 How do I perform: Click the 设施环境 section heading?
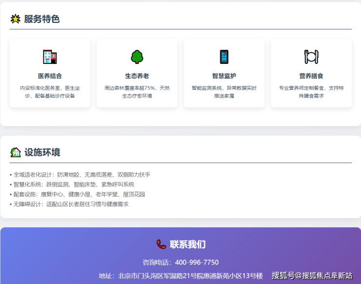pos(42,152)
